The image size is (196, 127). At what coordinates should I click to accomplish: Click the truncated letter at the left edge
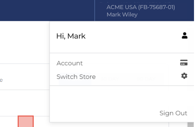pos(1,80)
